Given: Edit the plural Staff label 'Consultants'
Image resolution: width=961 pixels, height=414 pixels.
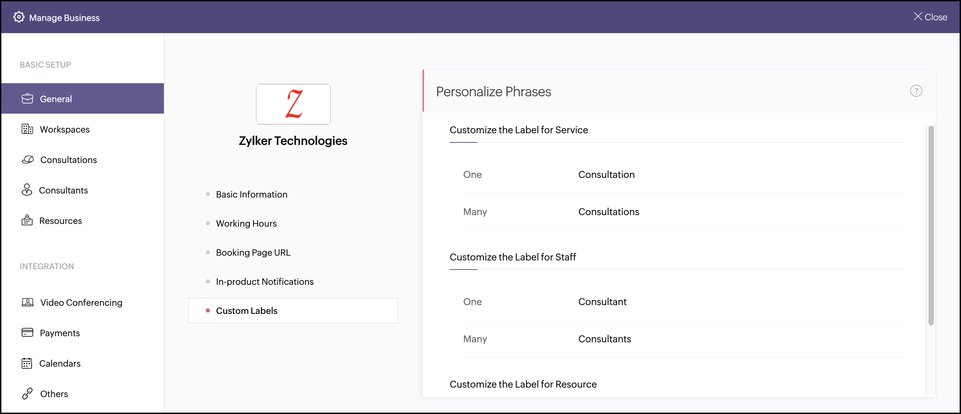Looking at the screenshot, I should (x=604, y=339).
